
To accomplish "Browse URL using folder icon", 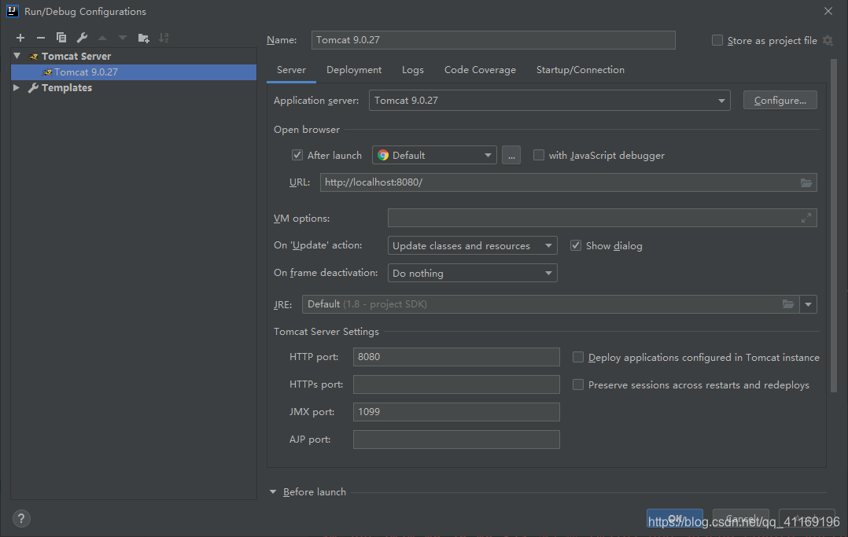I will pyautogui.click(x=806, y=182).
